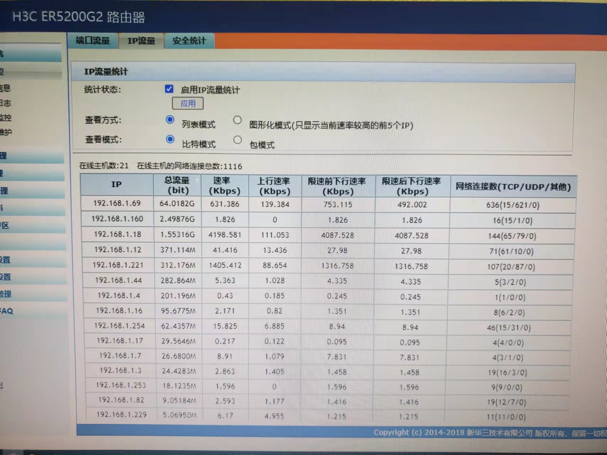
Task: Choose the 图形化模式 radio option
Action: coord(237,120)
